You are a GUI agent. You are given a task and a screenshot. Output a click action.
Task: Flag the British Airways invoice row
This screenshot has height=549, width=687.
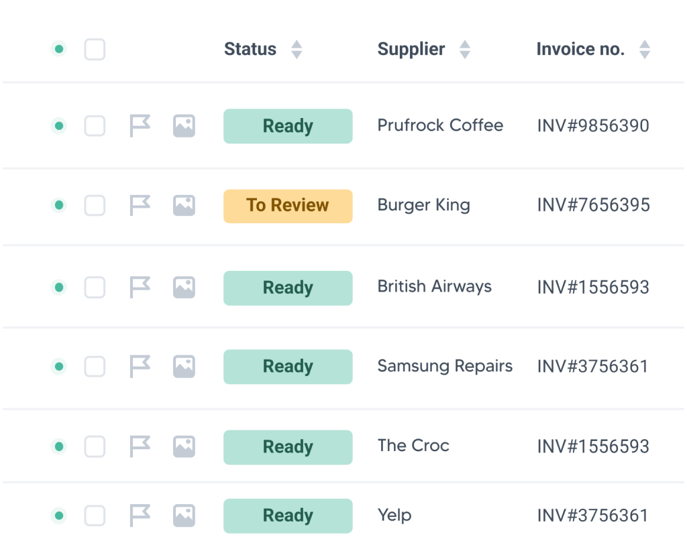pos(140,287)
